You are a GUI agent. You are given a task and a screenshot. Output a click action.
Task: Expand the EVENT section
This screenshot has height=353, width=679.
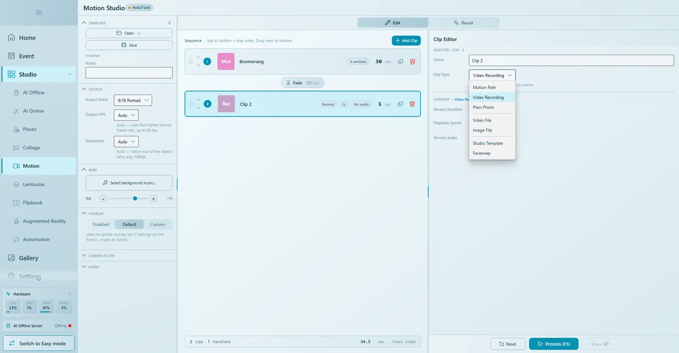[x=84, y=267]
